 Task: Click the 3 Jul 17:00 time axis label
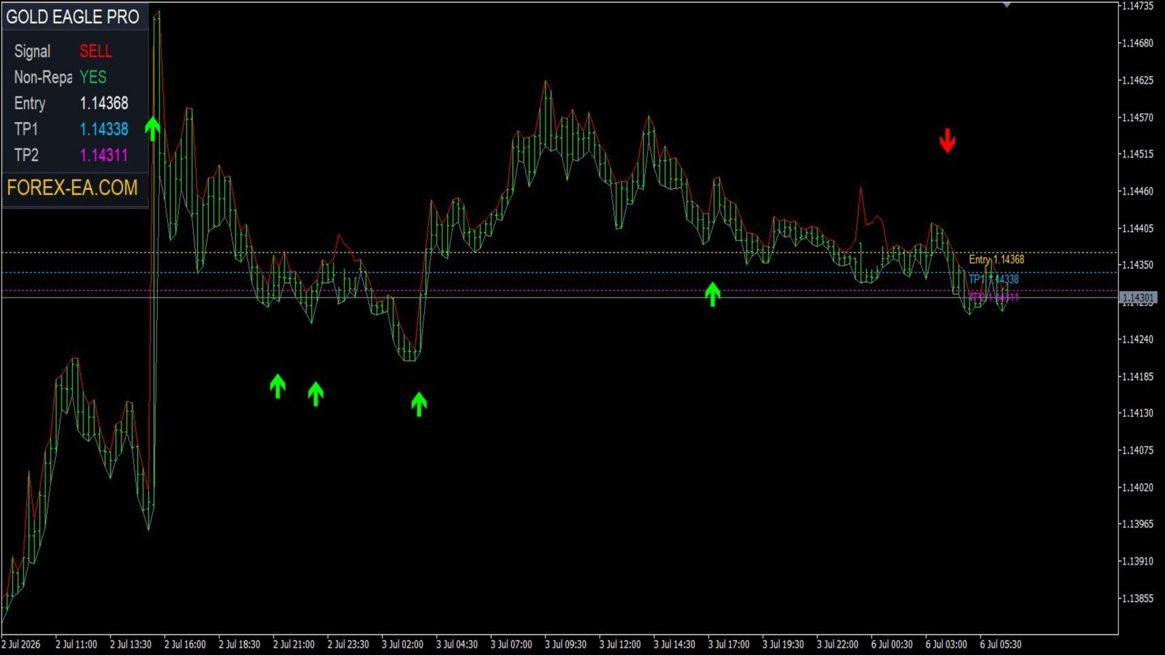click(x=729, y=644)
